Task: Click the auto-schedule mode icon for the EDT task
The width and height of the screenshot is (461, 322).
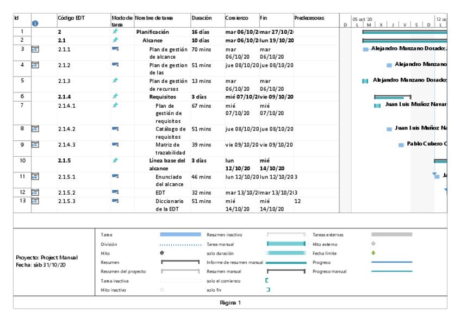Action: tap(115, 192)
